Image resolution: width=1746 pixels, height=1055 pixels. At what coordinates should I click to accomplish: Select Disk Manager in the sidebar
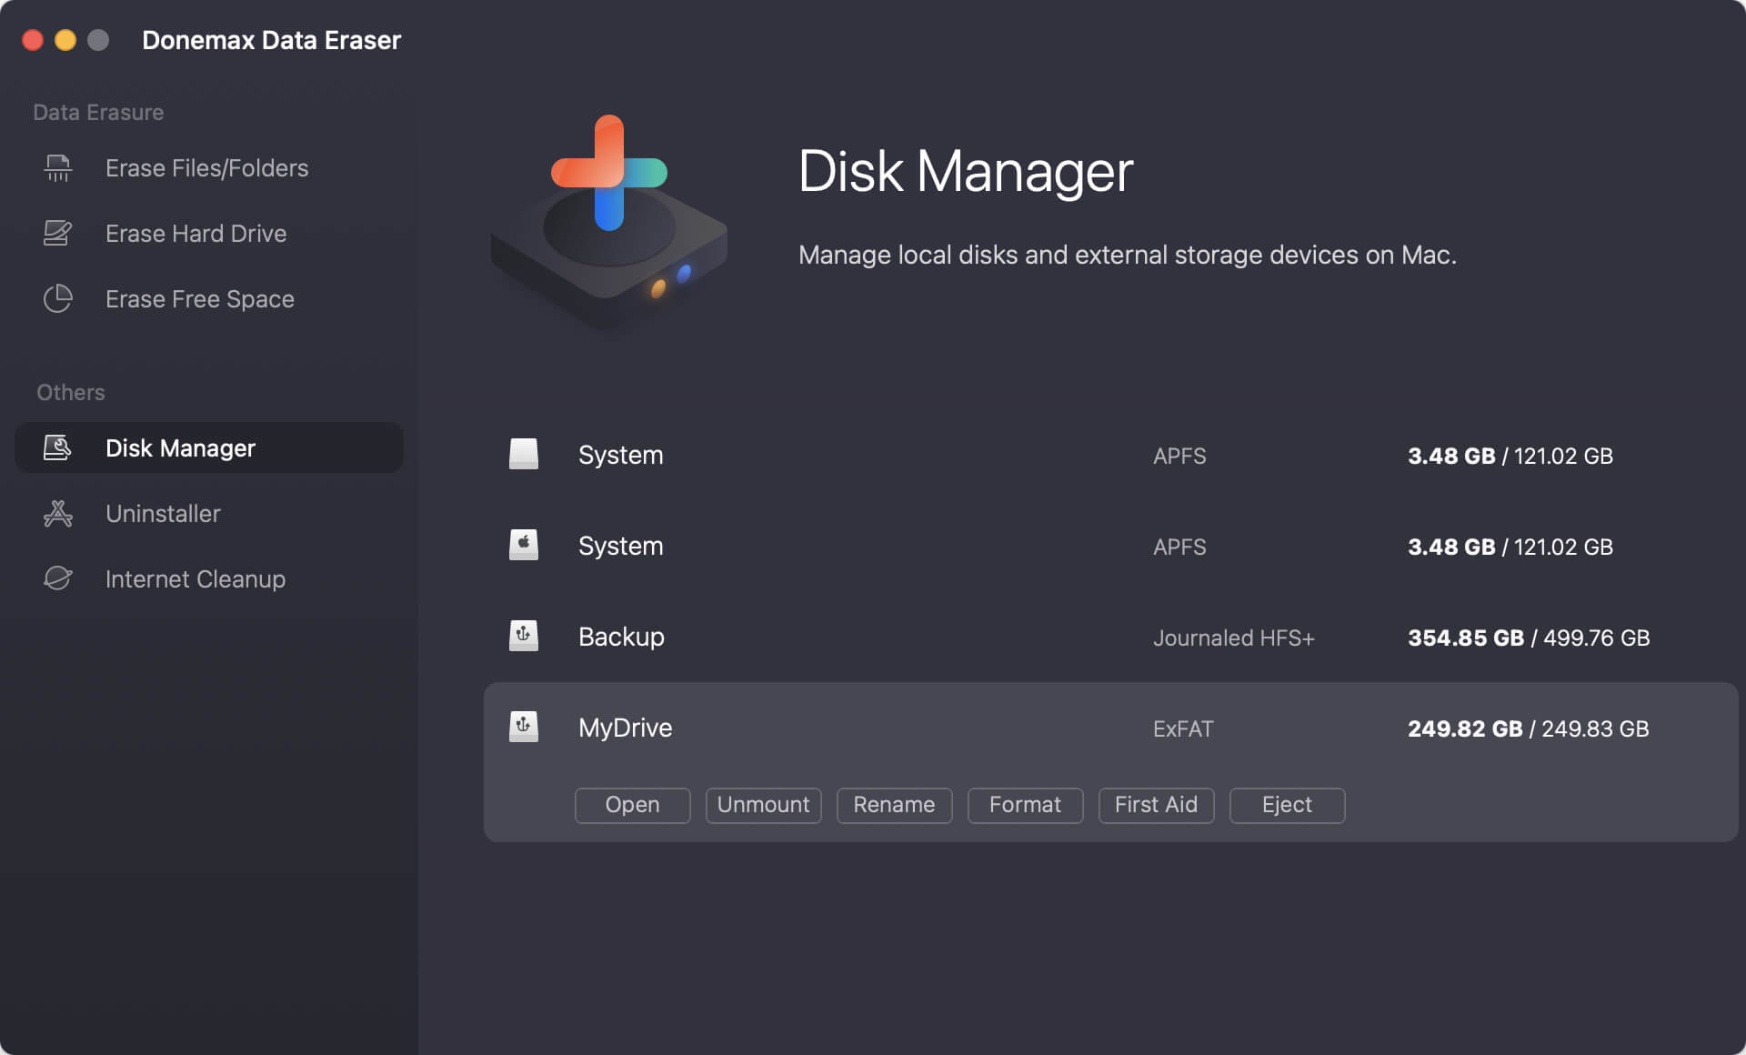point(209,447)
